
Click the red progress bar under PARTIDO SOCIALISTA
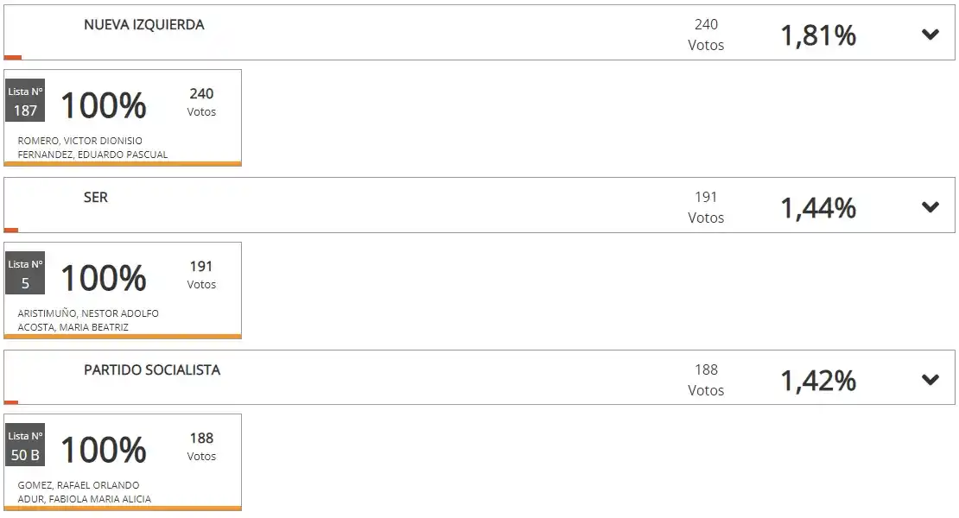[x=11, y=402]
